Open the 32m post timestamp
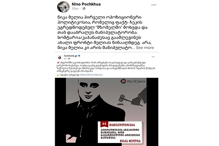This screenshot has height=146, width=219. tap(75, 9)
